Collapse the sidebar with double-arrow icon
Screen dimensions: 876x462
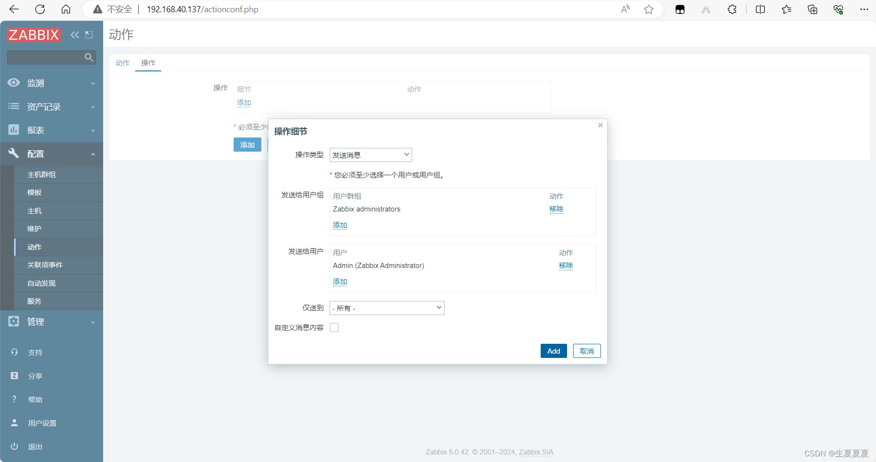click(x=75, y=35)
